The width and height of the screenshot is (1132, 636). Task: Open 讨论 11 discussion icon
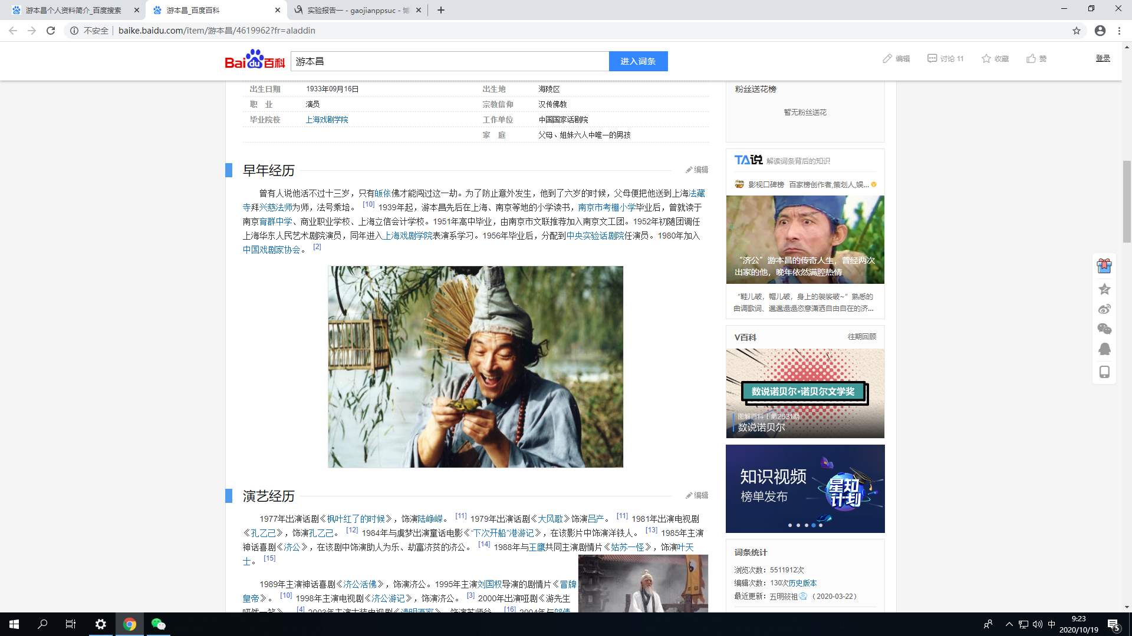(x=932, y=58)
